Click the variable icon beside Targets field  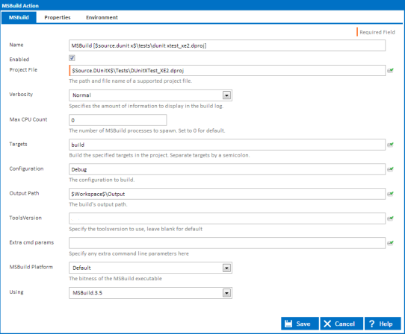click(390, 145)
